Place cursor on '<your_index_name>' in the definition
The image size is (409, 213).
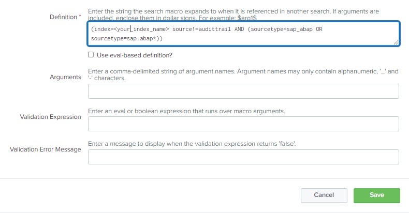tap(136, 29)
